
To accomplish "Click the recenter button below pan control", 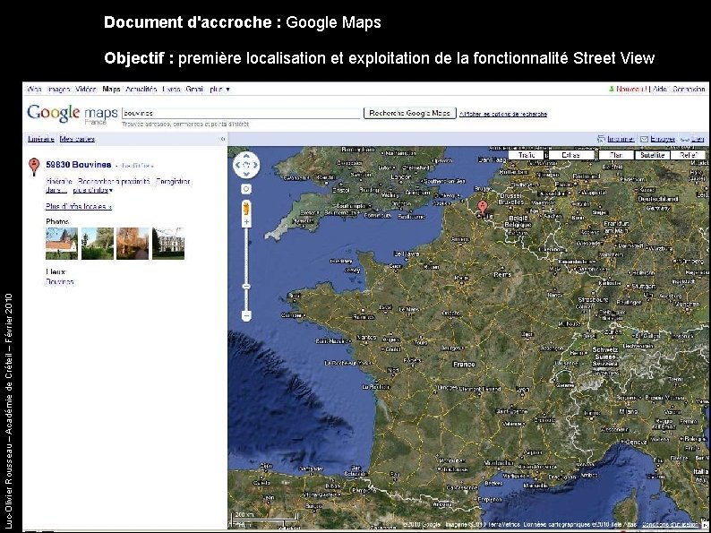I will click(246, 189).
